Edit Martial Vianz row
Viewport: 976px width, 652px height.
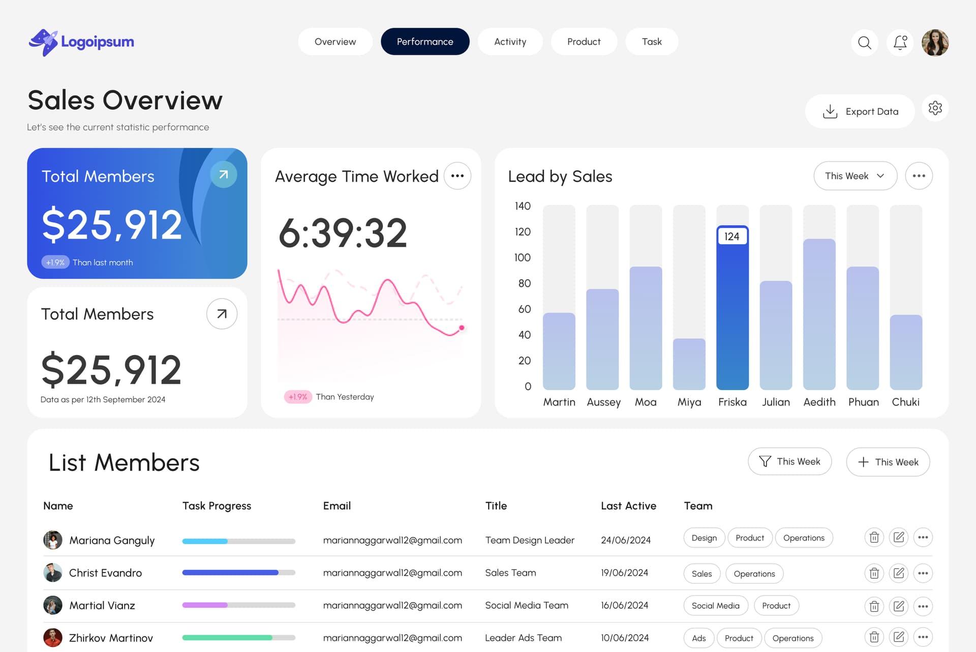pyautogui.click(x=899, y=606)
